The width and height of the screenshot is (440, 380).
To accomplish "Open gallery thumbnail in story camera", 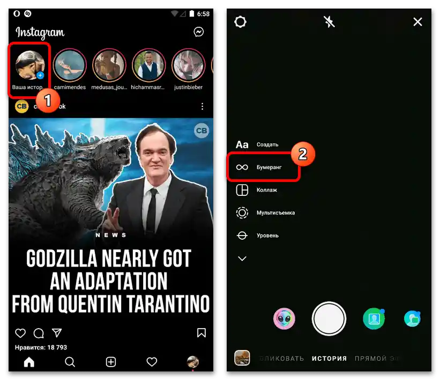I will click(242, 358).
